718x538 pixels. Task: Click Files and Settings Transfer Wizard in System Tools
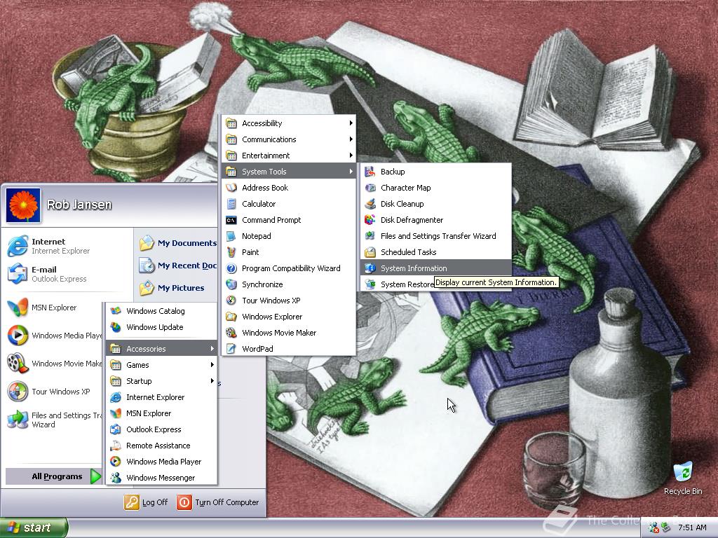(435, 236)
